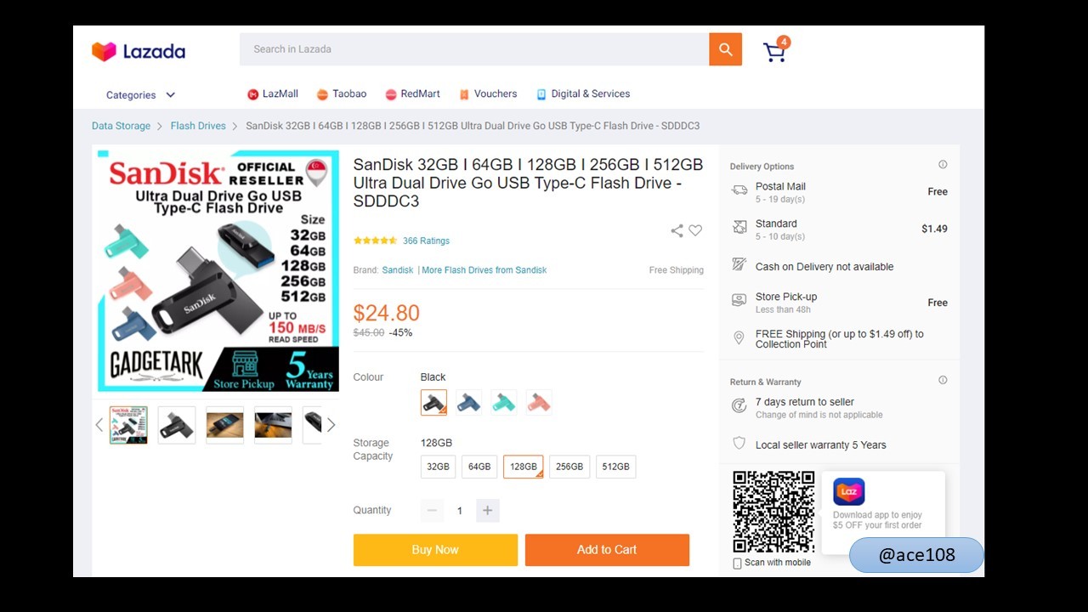Click the Laz app icon
The width and height of the screenshot is (1088, 612).
click(x=849, y=491)
